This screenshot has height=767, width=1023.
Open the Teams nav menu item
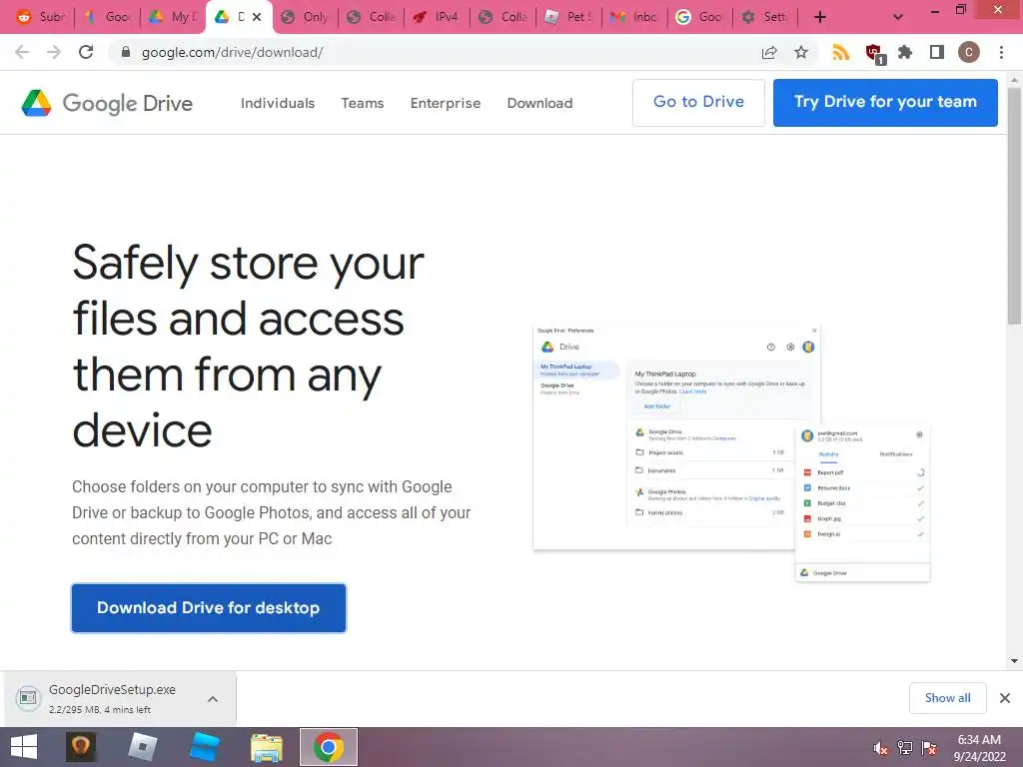point(362,103)
